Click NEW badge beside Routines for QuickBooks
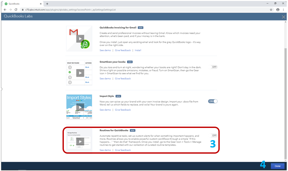Image resolution: width=288 pixels, height=171 pixels. 132,130
